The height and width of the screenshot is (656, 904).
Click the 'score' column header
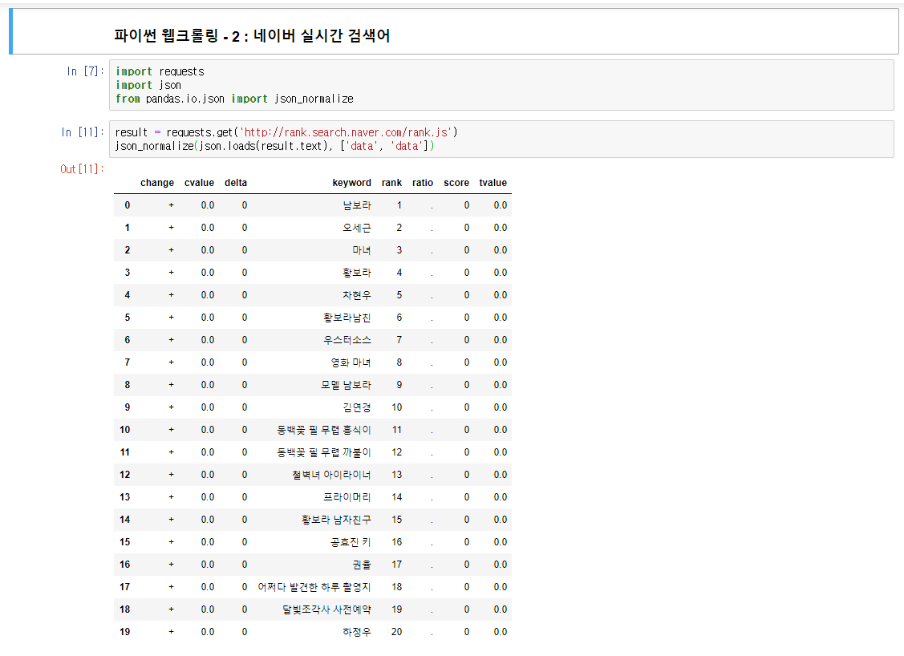click(x=456, y=183)
